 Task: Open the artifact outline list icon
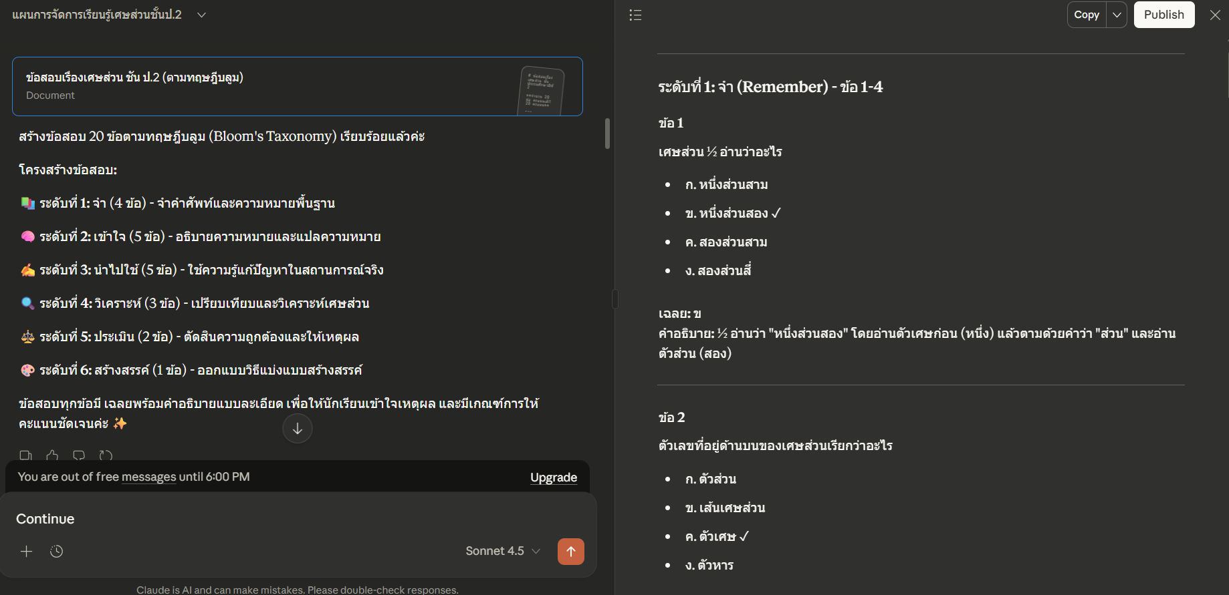click(x=635, y=15)
